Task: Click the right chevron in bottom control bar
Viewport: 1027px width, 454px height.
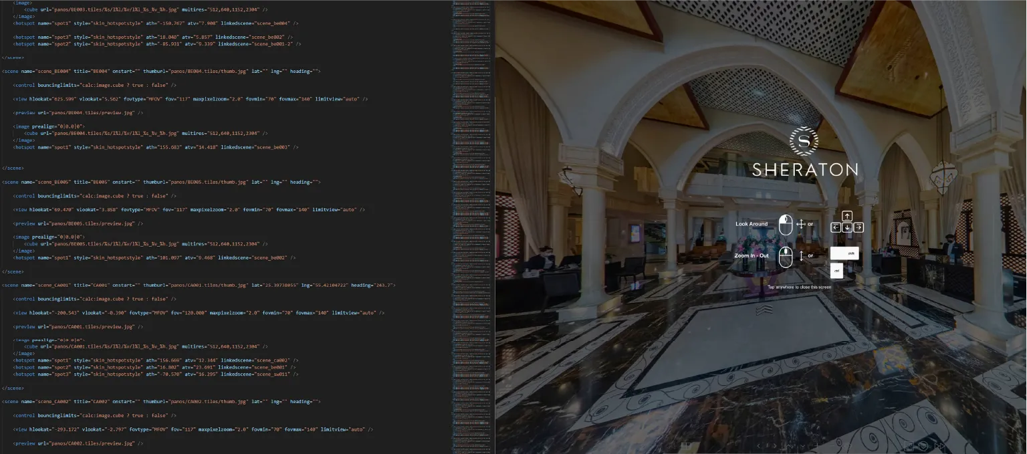Action: (775, 445)
